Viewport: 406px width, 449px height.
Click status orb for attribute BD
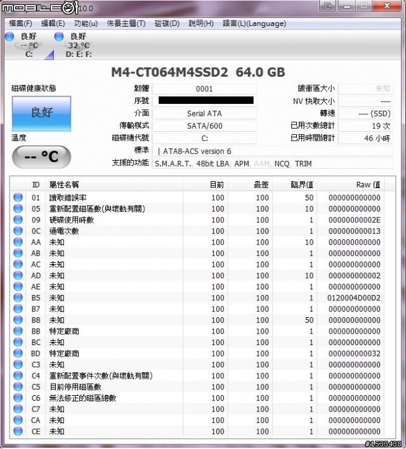pos(18,353)
